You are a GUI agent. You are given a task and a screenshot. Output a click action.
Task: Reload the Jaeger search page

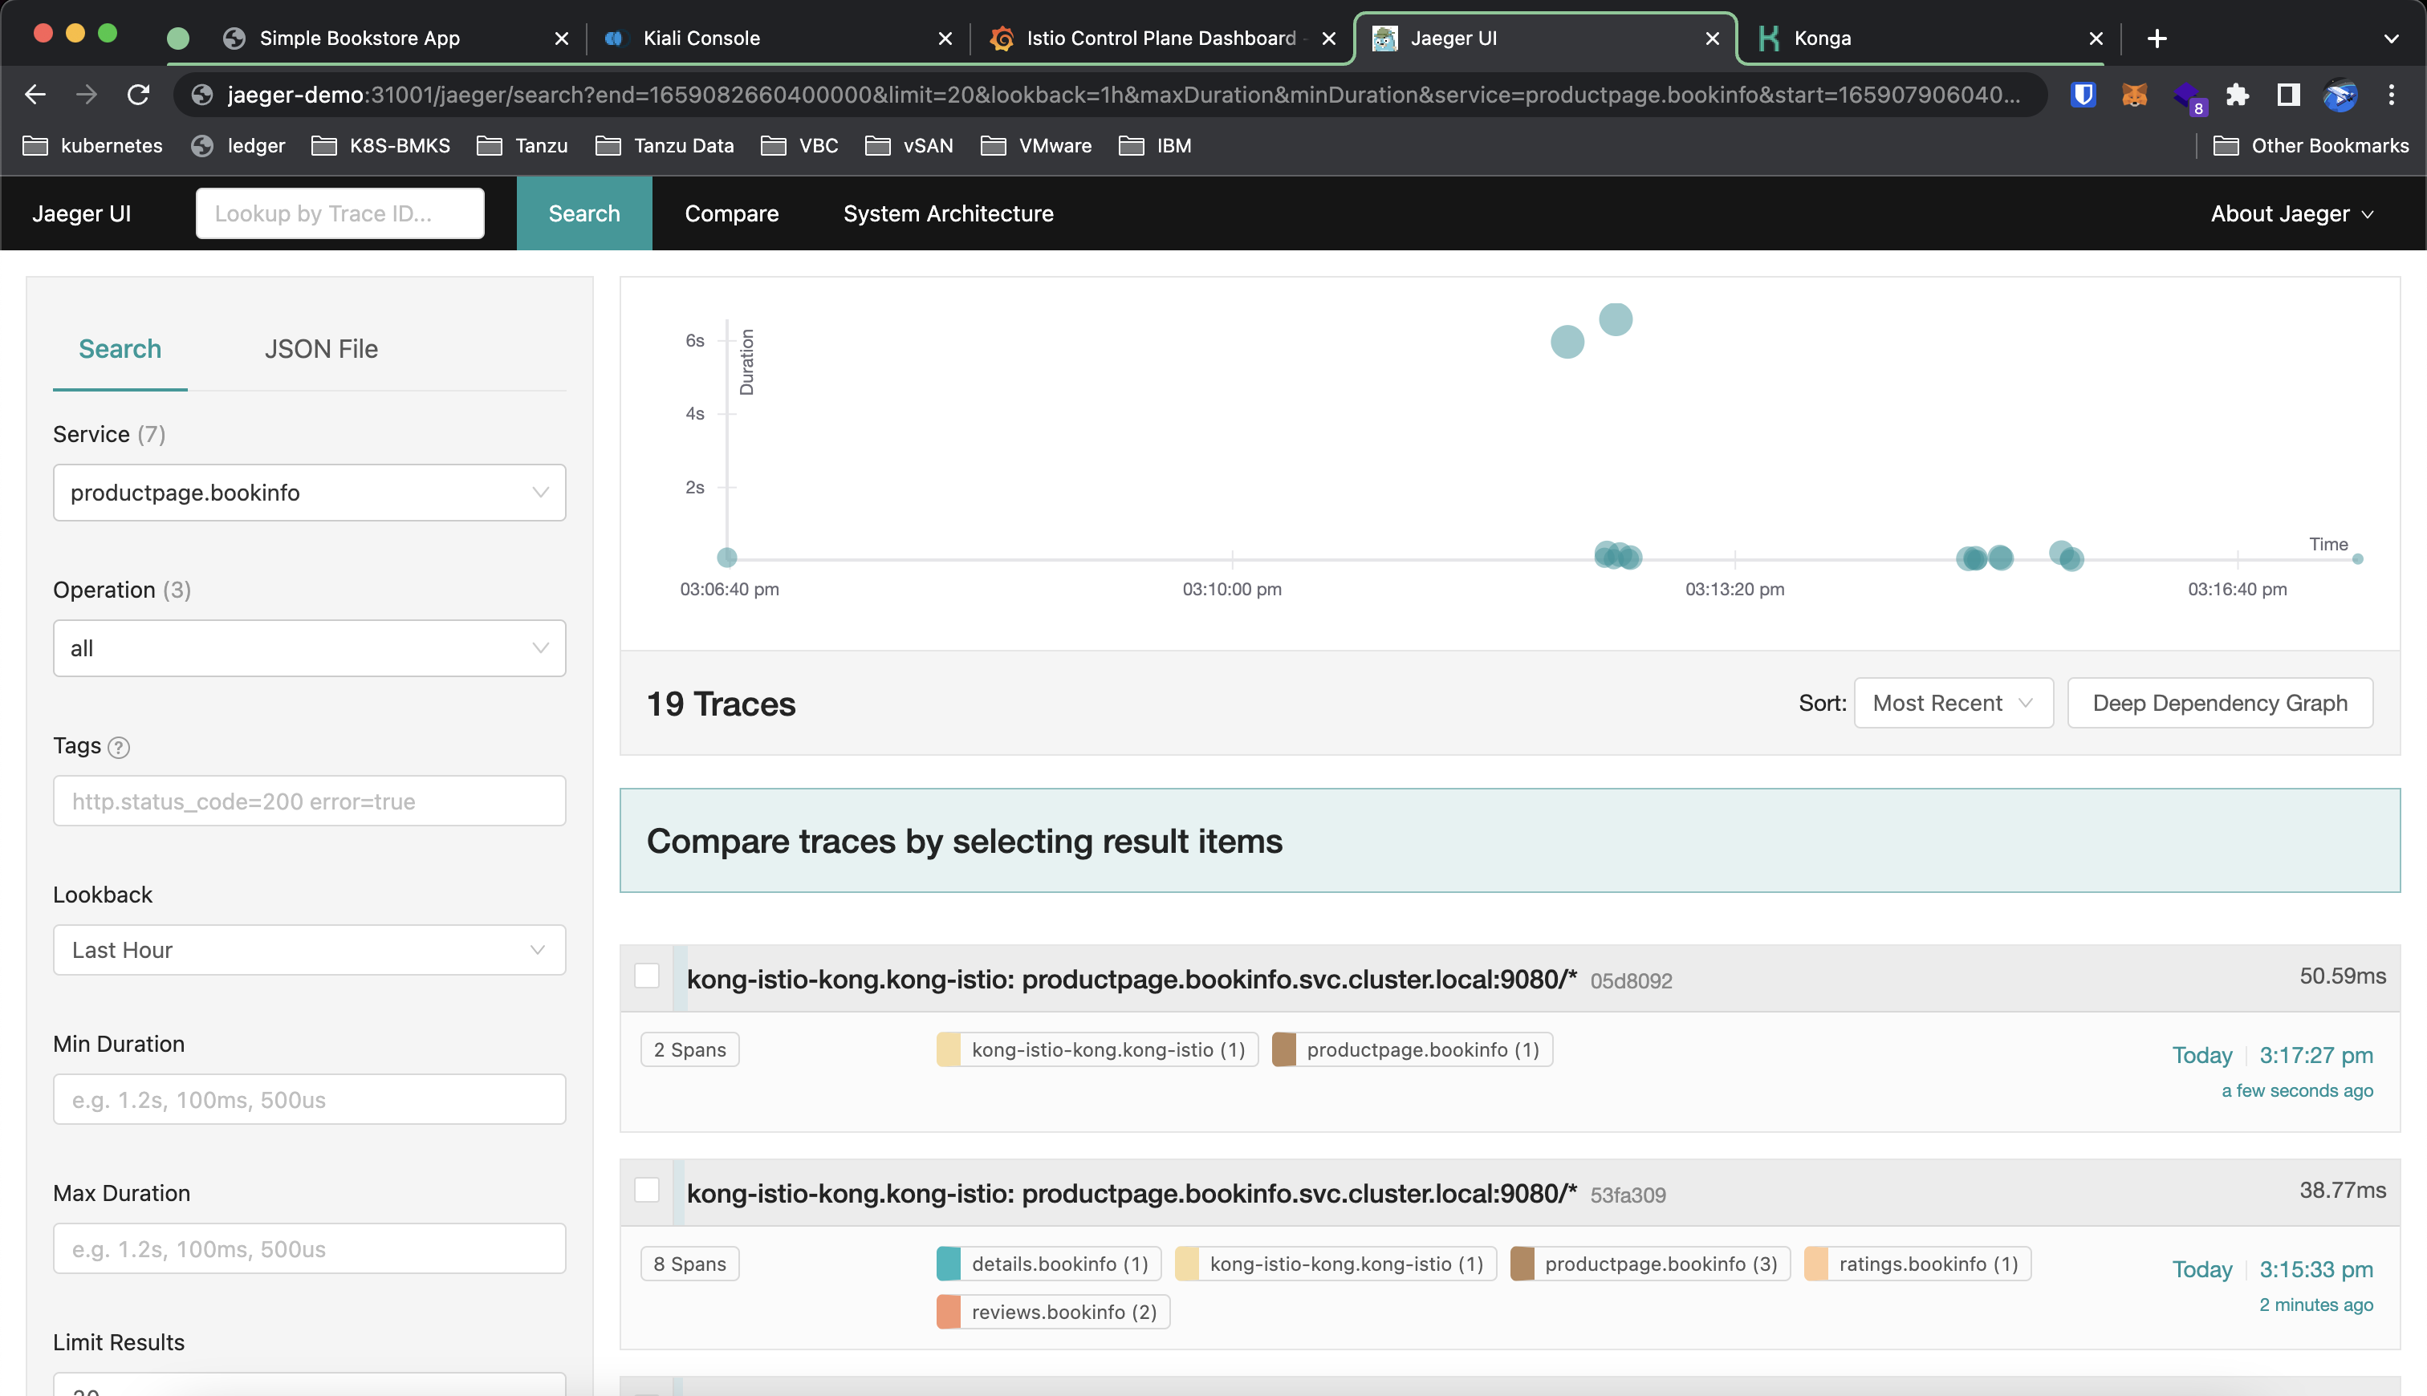click(x=138, y=94)
